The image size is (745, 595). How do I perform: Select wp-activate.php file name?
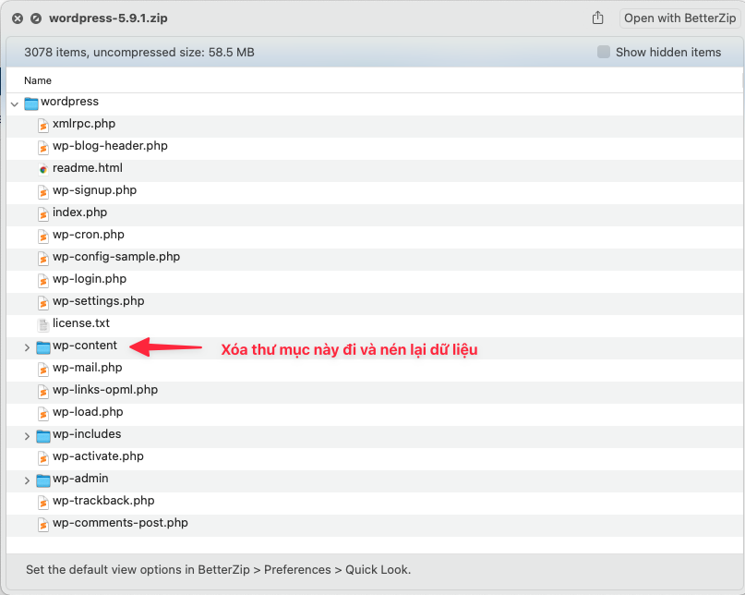(x=99, y=456)
